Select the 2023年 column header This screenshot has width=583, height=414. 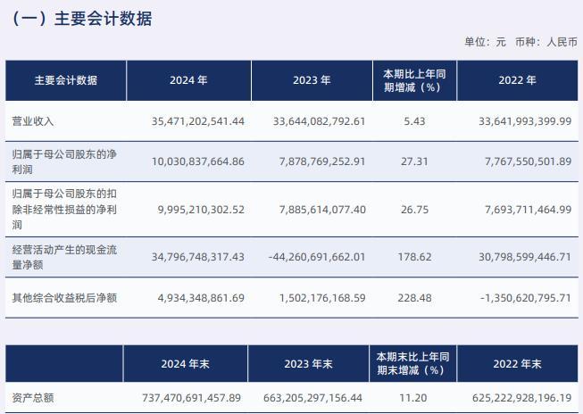(x=312, y=80)
